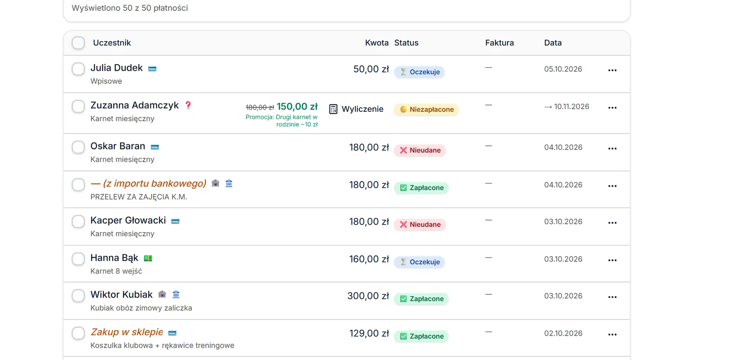Click the blue bank icon by Wiktor Kubiak
Image resolution: width=743 pixels, height=360 pixels.
(x=176, y=295)
